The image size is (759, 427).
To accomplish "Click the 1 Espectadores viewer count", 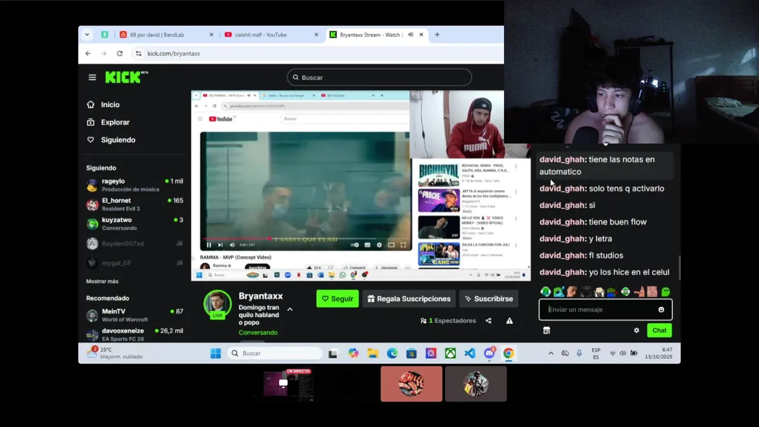I will (448, 321).
